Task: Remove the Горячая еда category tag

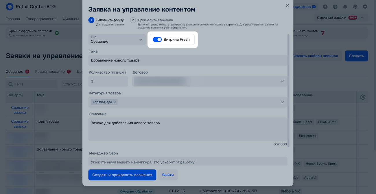Action: (x=115, y=102)
